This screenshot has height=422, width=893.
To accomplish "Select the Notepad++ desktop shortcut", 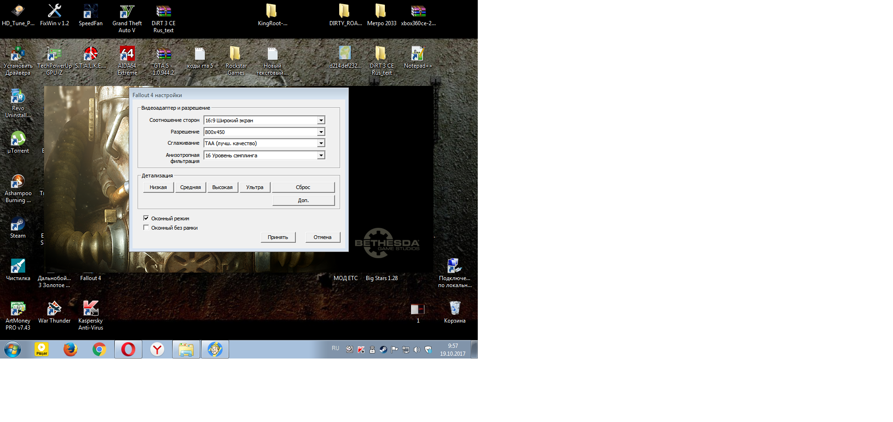I will point(418,57).
